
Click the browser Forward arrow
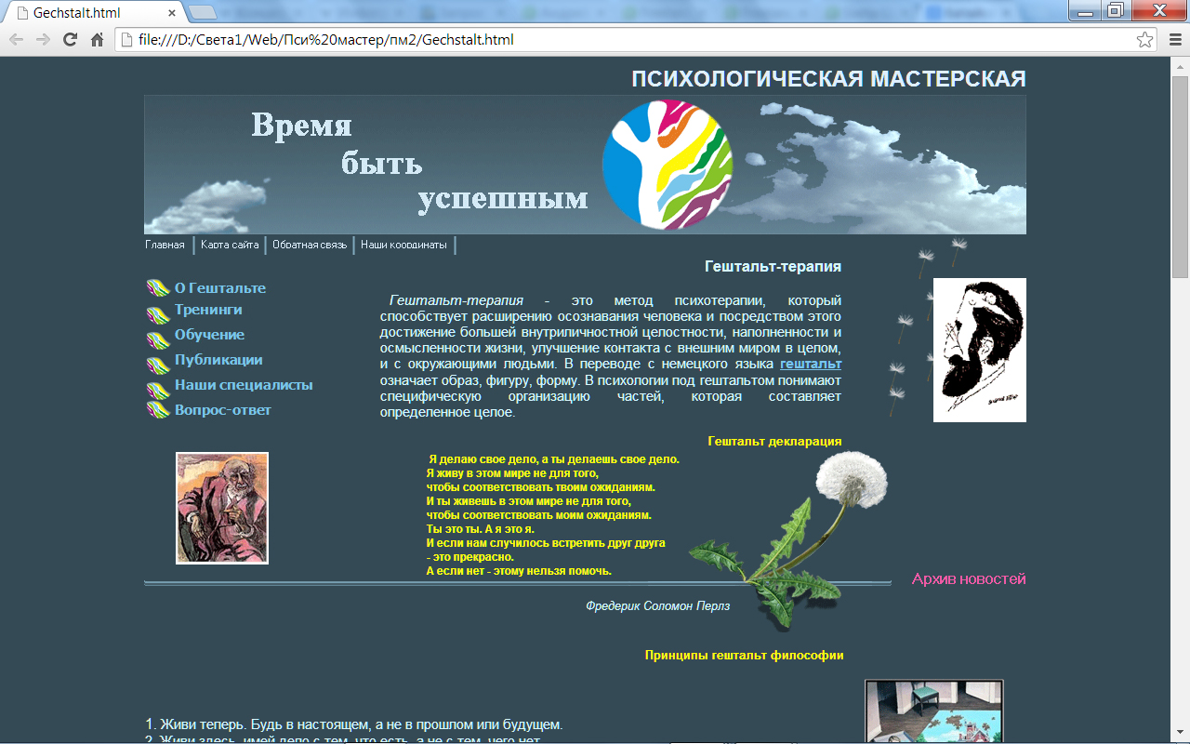43,40
